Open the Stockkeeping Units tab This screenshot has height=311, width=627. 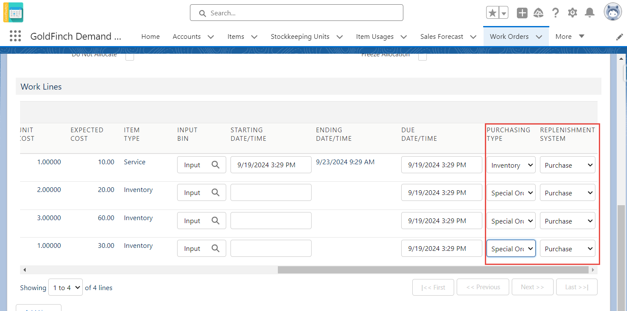[x=300, y=37]
